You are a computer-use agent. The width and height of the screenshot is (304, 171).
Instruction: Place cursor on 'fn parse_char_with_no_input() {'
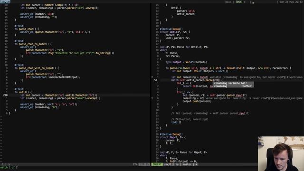click(x=37, y=68)
